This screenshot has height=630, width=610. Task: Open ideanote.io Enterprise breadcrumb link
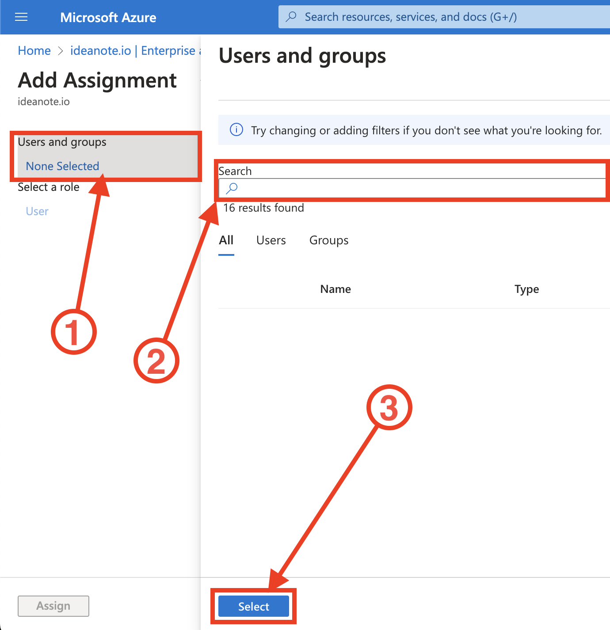[x=135, y=51]
